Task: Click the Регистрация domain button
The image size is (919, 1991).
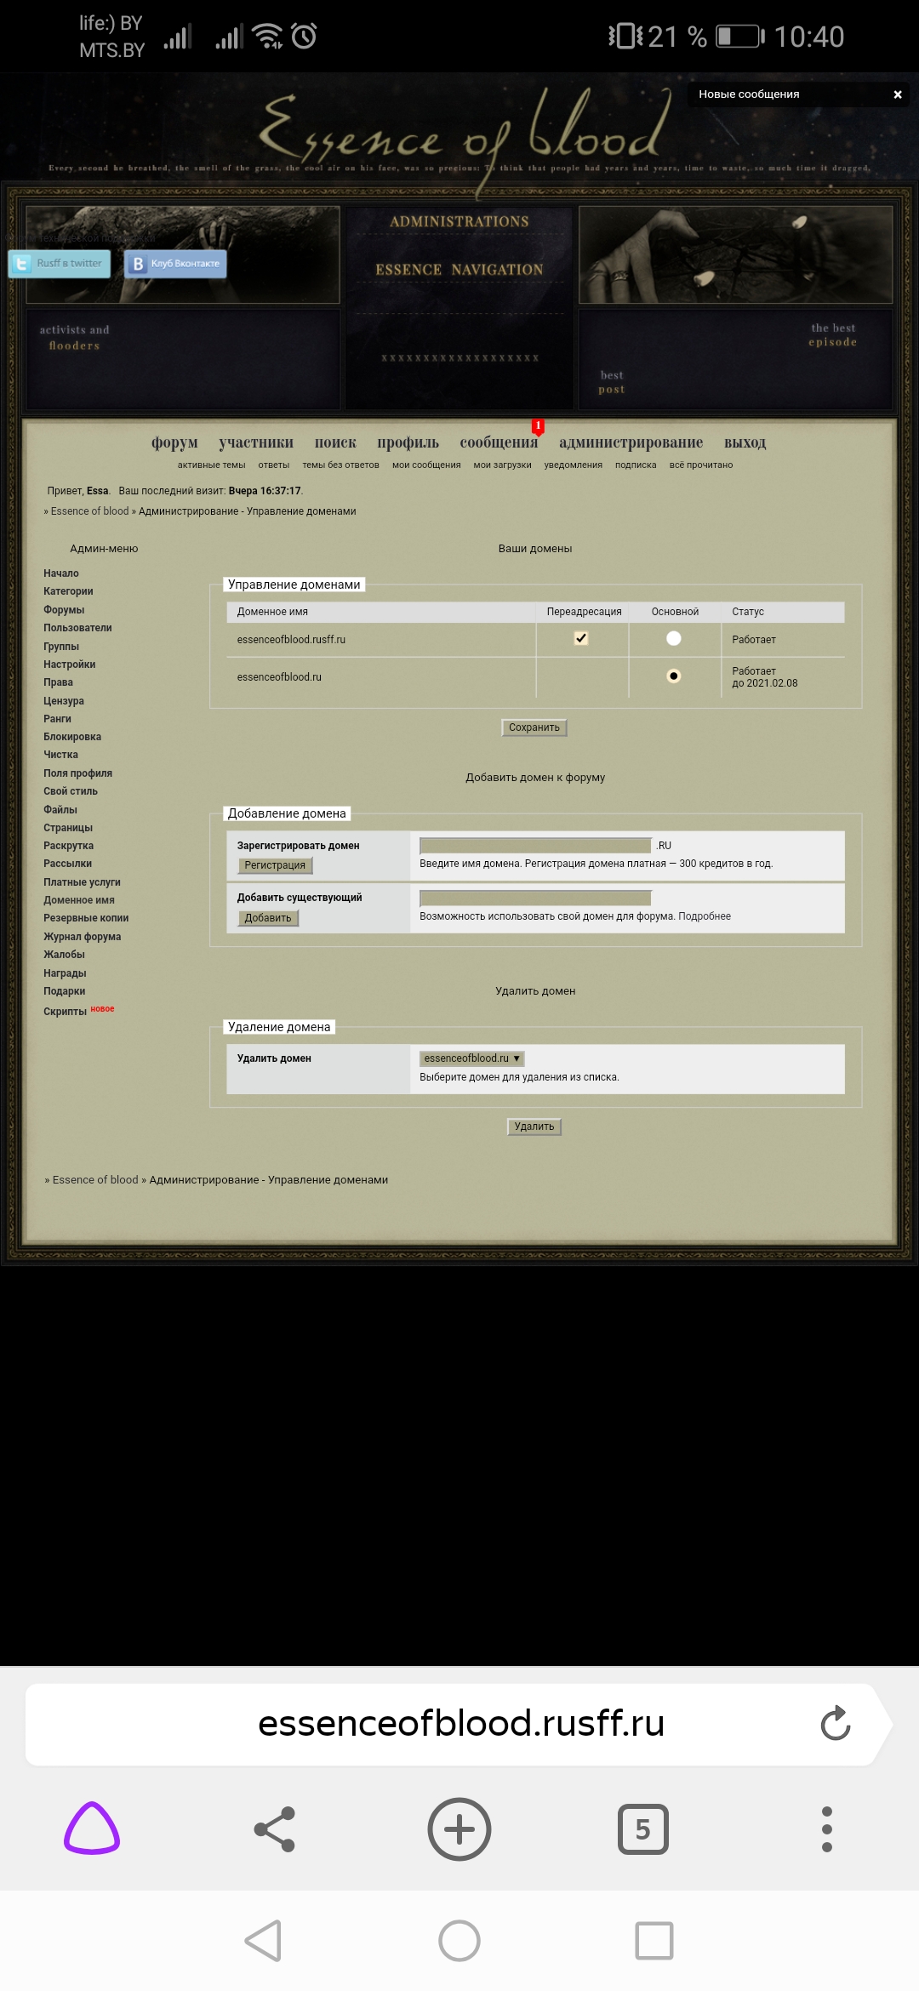Action: point(275,865)
